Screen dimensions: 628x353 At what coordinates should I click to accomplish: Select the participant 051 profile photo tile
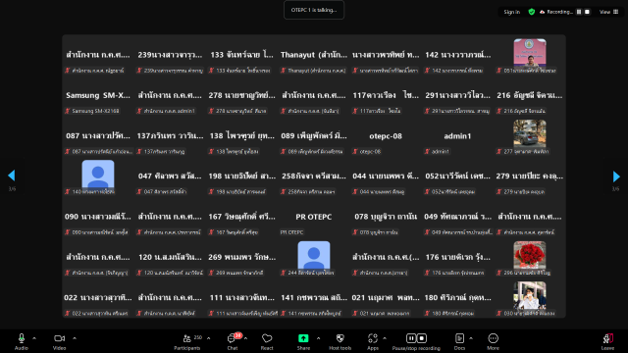(x=530, y=56)
